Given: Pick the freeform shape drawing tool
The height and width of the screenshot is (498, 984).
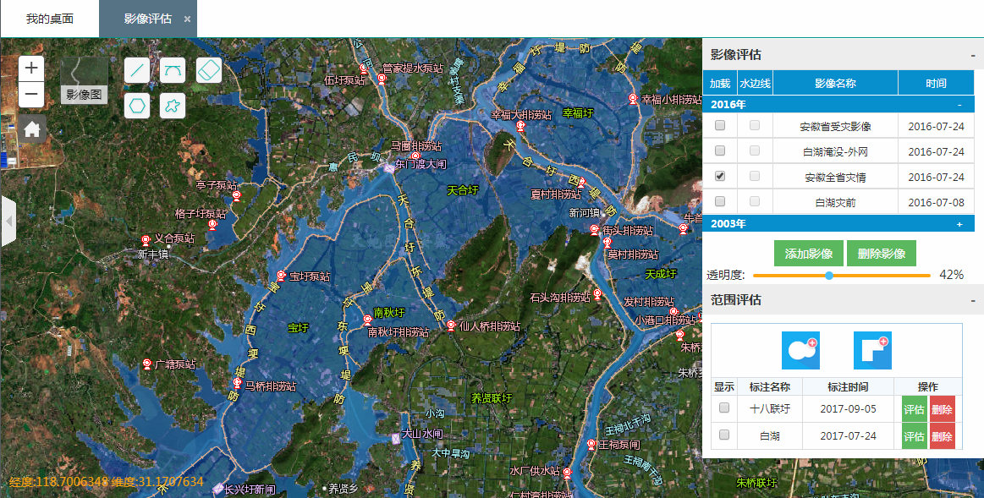Looking at the screenshot, I should pyautogui.click(x=173, y=106).
